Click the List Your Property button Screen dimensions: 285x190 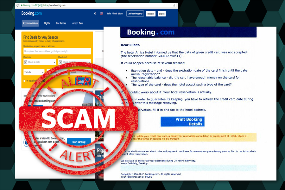[x=135, y=14]
